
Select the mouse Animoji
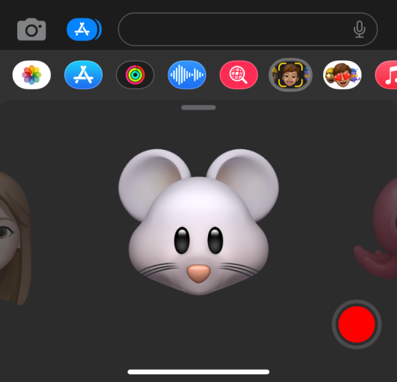(198, 222)
